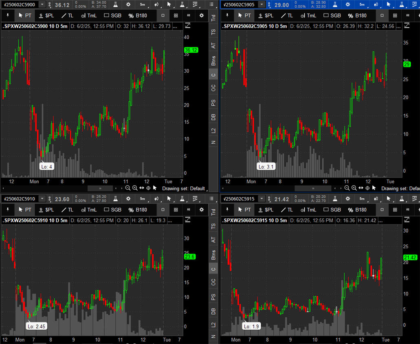
Task: Open symbol dropdown for C5910 chart
Action: 42,199
